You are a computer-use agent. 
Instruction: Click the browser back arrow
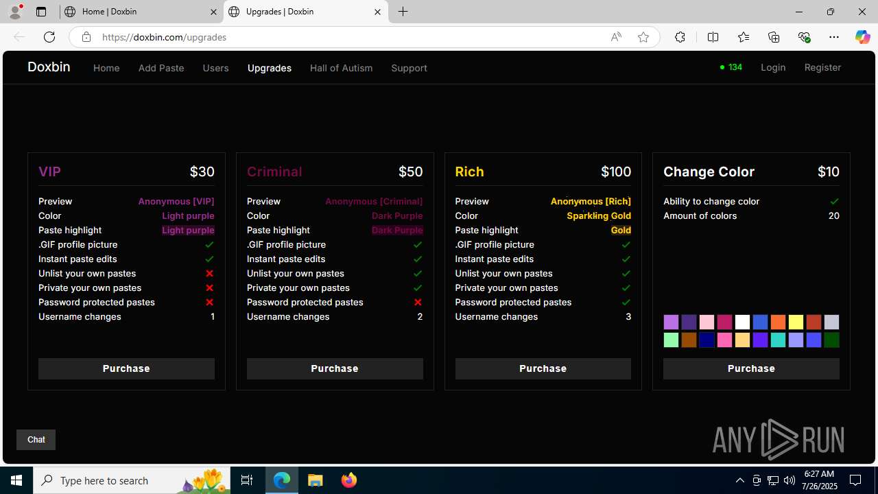[19, 37]
